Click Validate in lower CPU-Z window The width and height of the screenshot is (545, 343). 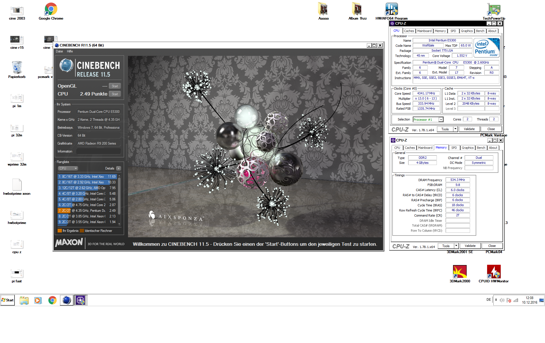click(x=470, y=246)
